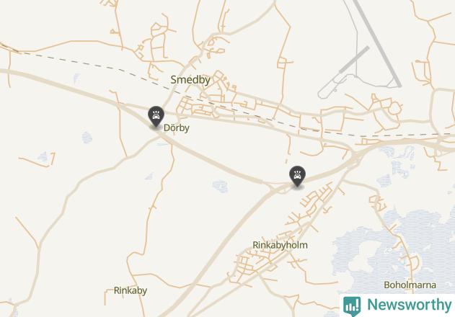Screen dimensions: 455x317
Task: Click the Boholmarna place label
Action: pyautogui.click(x=410, y=285)
